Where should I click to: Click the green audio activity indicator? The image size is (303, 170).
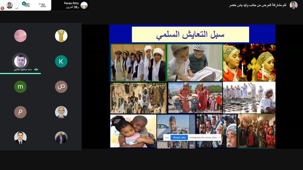[x=36, y=69]
